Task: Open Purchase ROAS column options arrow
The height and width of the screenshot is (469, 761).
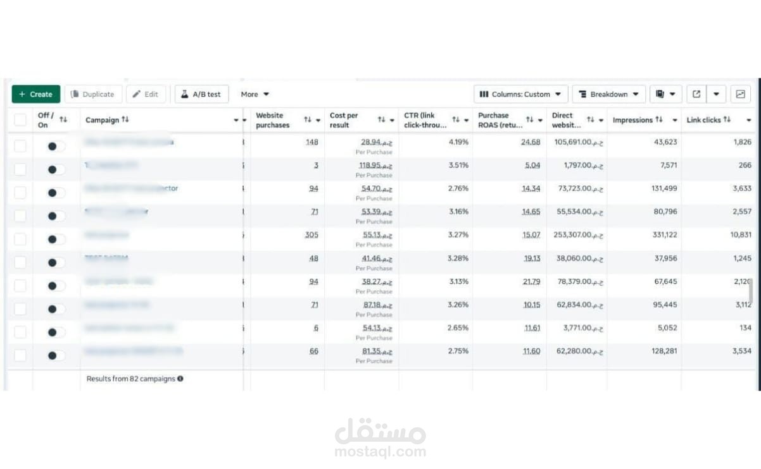Action: (540, 120)
